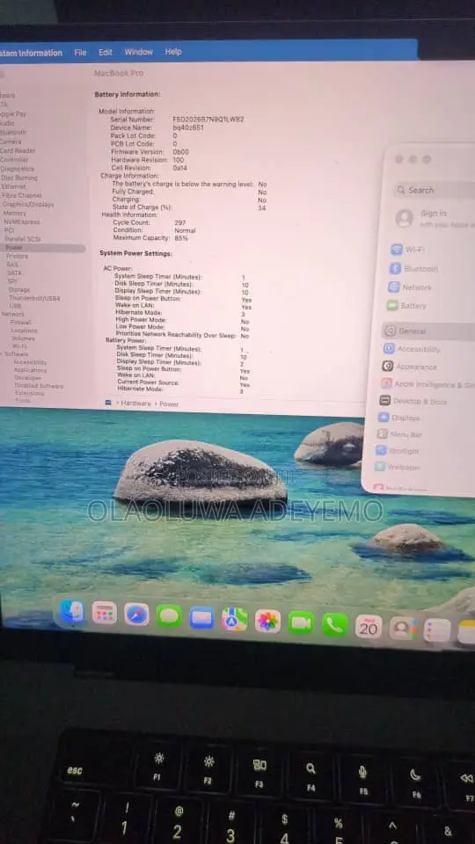Select NVMExpress in hardware list
The image size is (475, 844).
pos(21,222)
